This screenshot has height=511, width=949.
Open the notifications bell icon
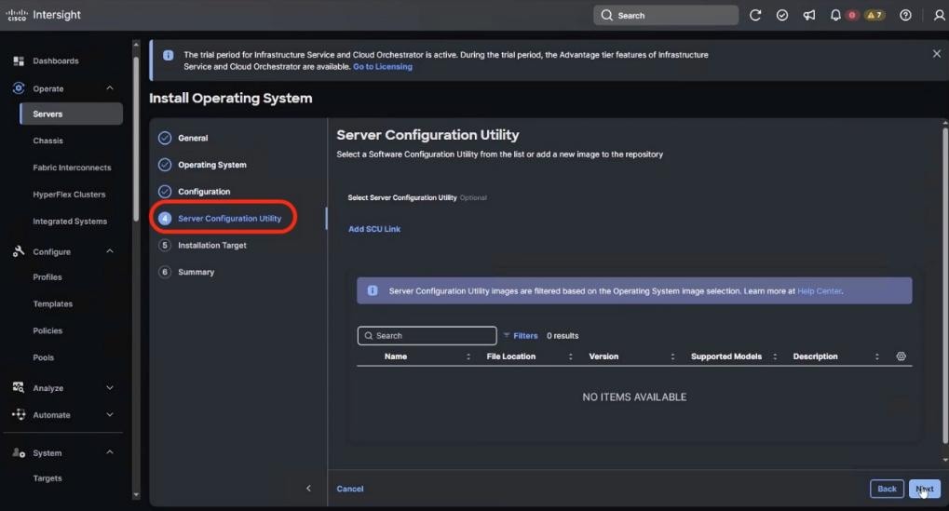tap(835, 15)
